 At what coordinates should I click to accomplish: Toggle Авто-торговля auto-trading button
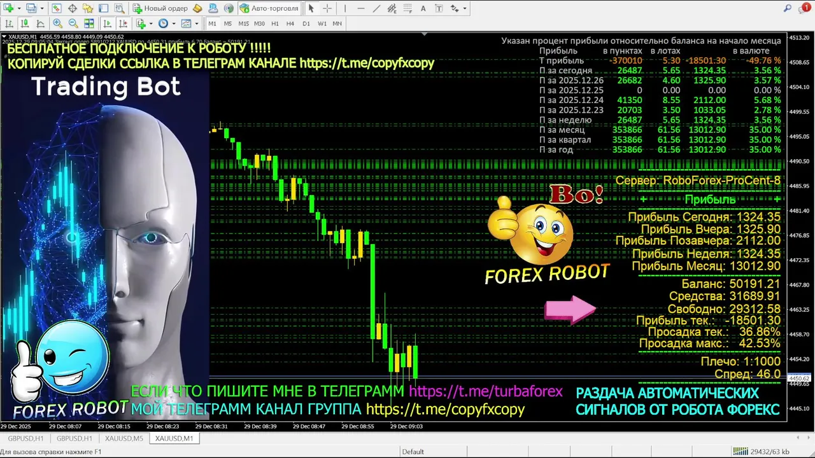coord(269,8)
